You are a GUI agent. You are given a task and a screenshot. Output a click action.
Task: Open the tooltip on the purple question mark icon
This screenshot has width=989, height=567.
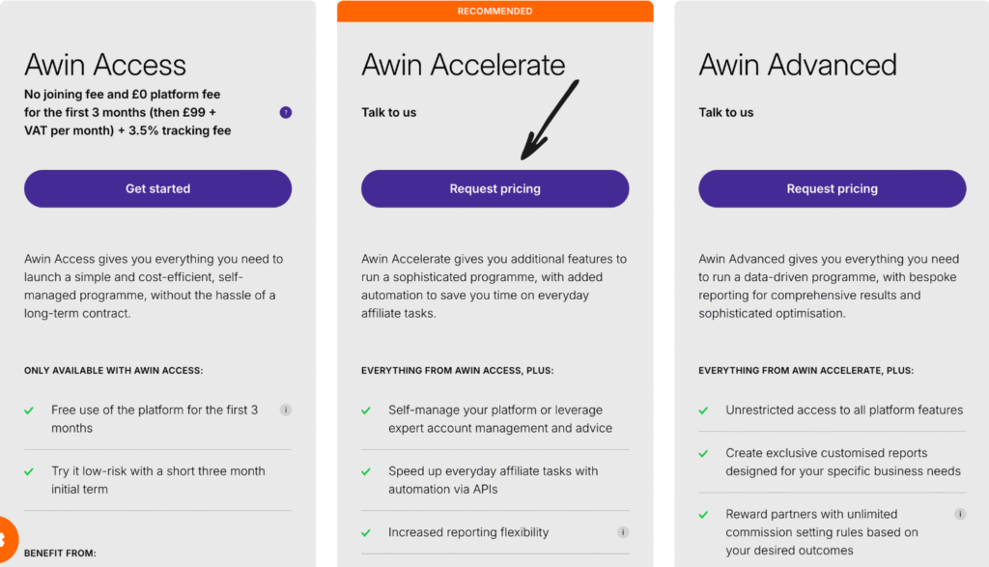coord(285,112)
